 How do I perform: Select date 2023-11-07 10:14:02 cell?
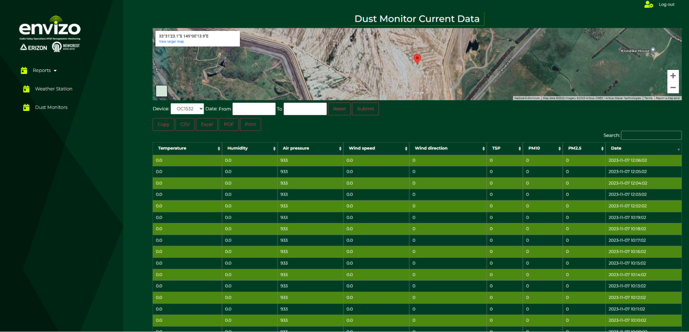pos(644,275)
